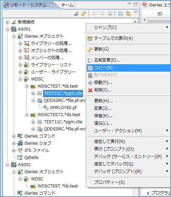Click the new connection toolbar icon

point(76,14)
